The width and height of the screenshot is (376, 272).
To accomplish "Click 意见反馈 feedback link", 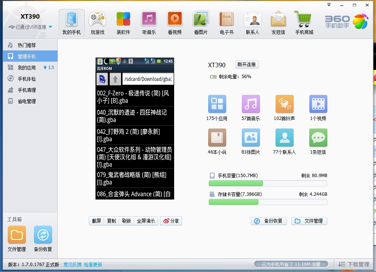I will [72, 265].
